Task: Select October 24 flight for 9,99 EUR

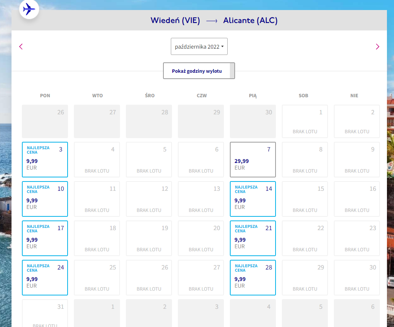Action: coord(45,278)
